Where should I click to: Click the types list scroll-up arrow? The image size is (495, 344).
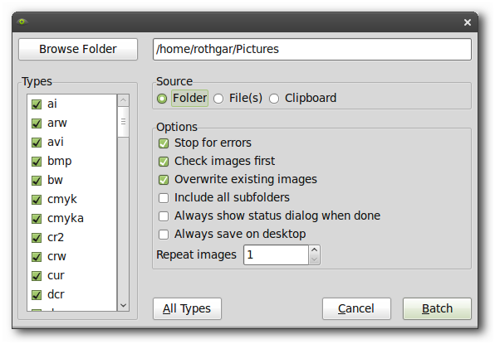(x=123, y=100)
